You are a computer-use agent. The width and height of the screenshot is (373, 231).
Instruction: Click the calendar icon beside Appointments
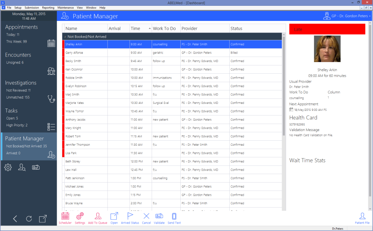(x=51, y=43)
